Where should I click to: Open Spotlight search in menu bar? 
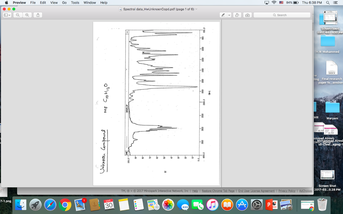327,3
